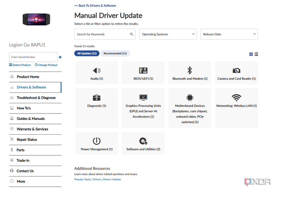282x197 pixels.
Task: Switch to list view
Action: [256, 54]
